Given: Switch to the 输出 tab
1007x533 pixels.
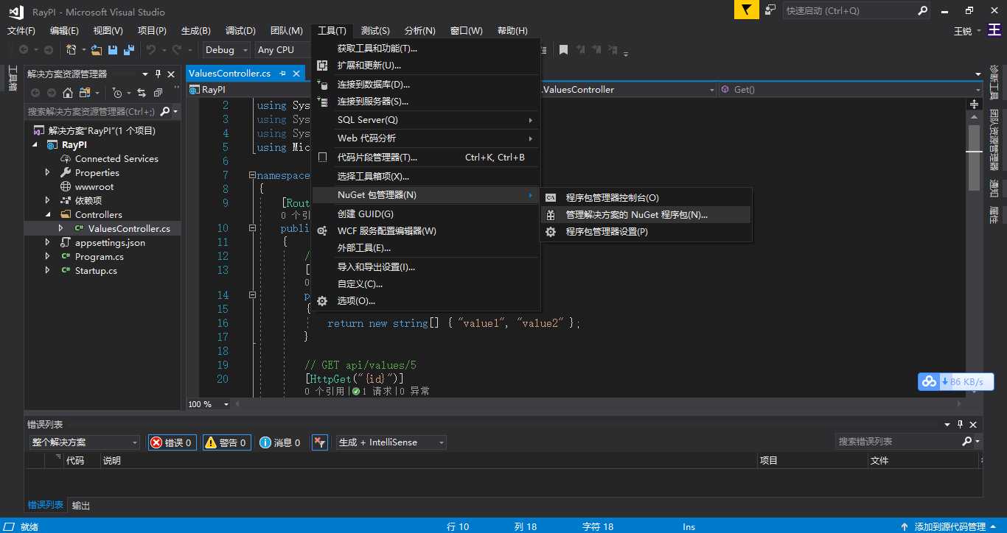Looking at the screenshot, I should [x=81, y=506].
